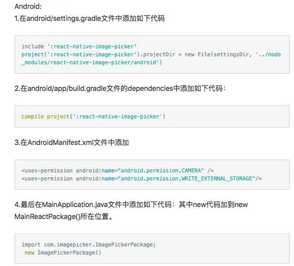Viewport: 294px width, 266px height.
Task: Click the import com.imagepicker.ImagePickerPackage; line
Action: [89, 245]
